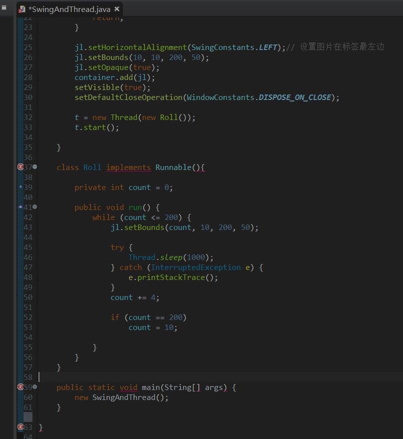Click the 'run' method name
Screen dimensions: 403x439
coord(135,207)
